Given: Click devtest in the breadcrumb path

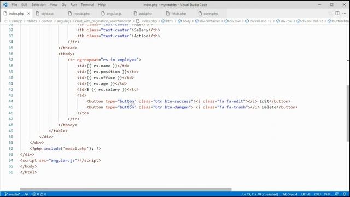Looking at the screenshot, I should (x=47, y=21).
